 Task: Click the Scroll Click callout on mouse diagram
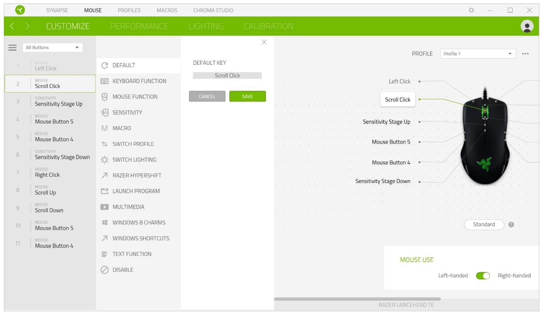click(x=398, y=100)
